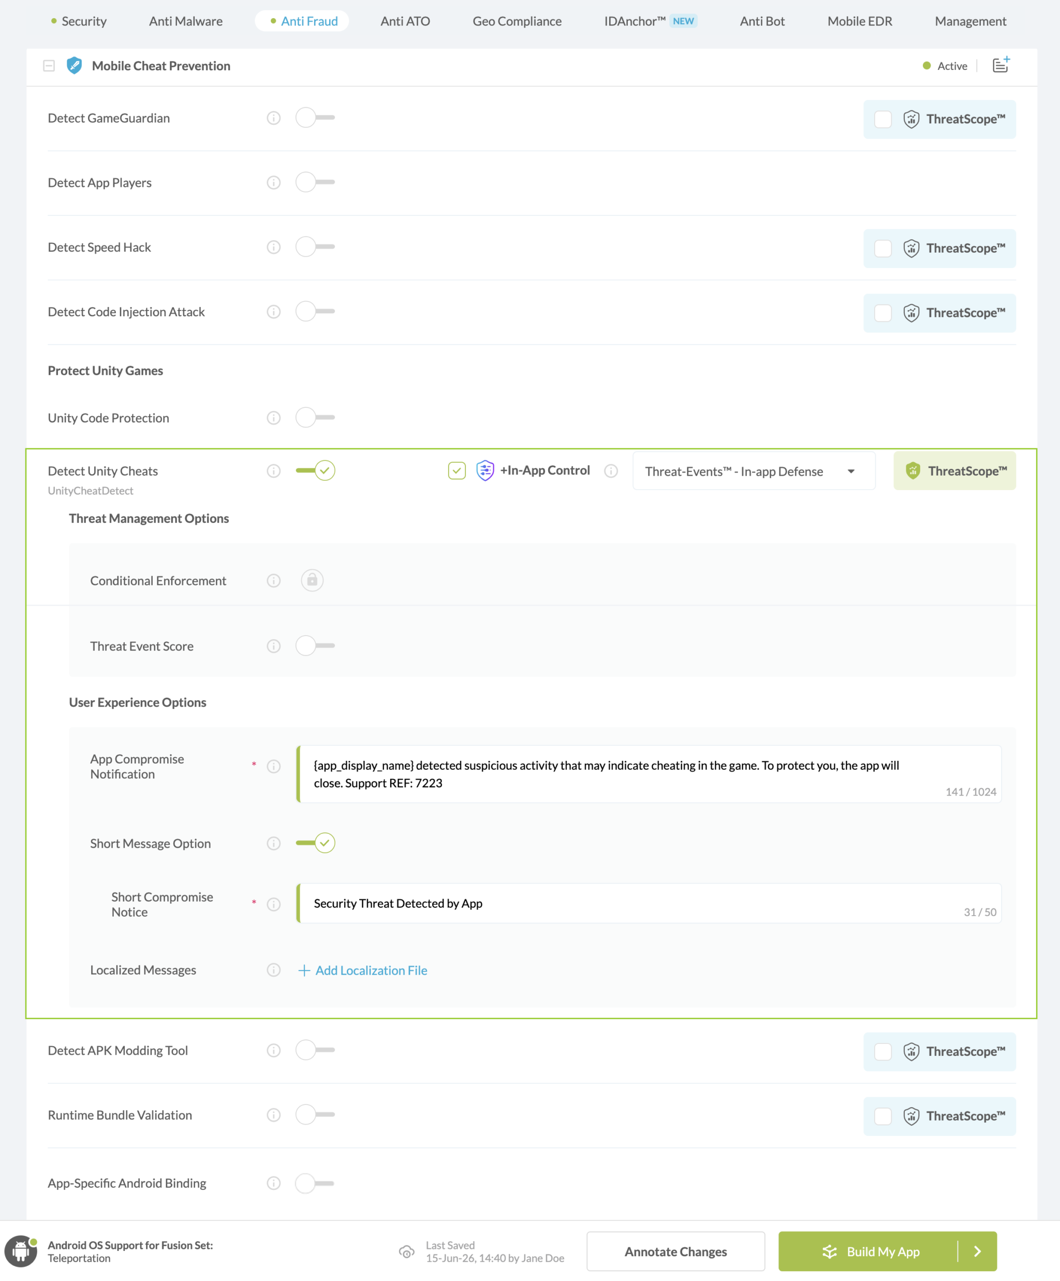Collapse the Mobile Cheat Prevention section
The width and height of the screenshot is (1060, 1281).
click(x=49, y=65)
